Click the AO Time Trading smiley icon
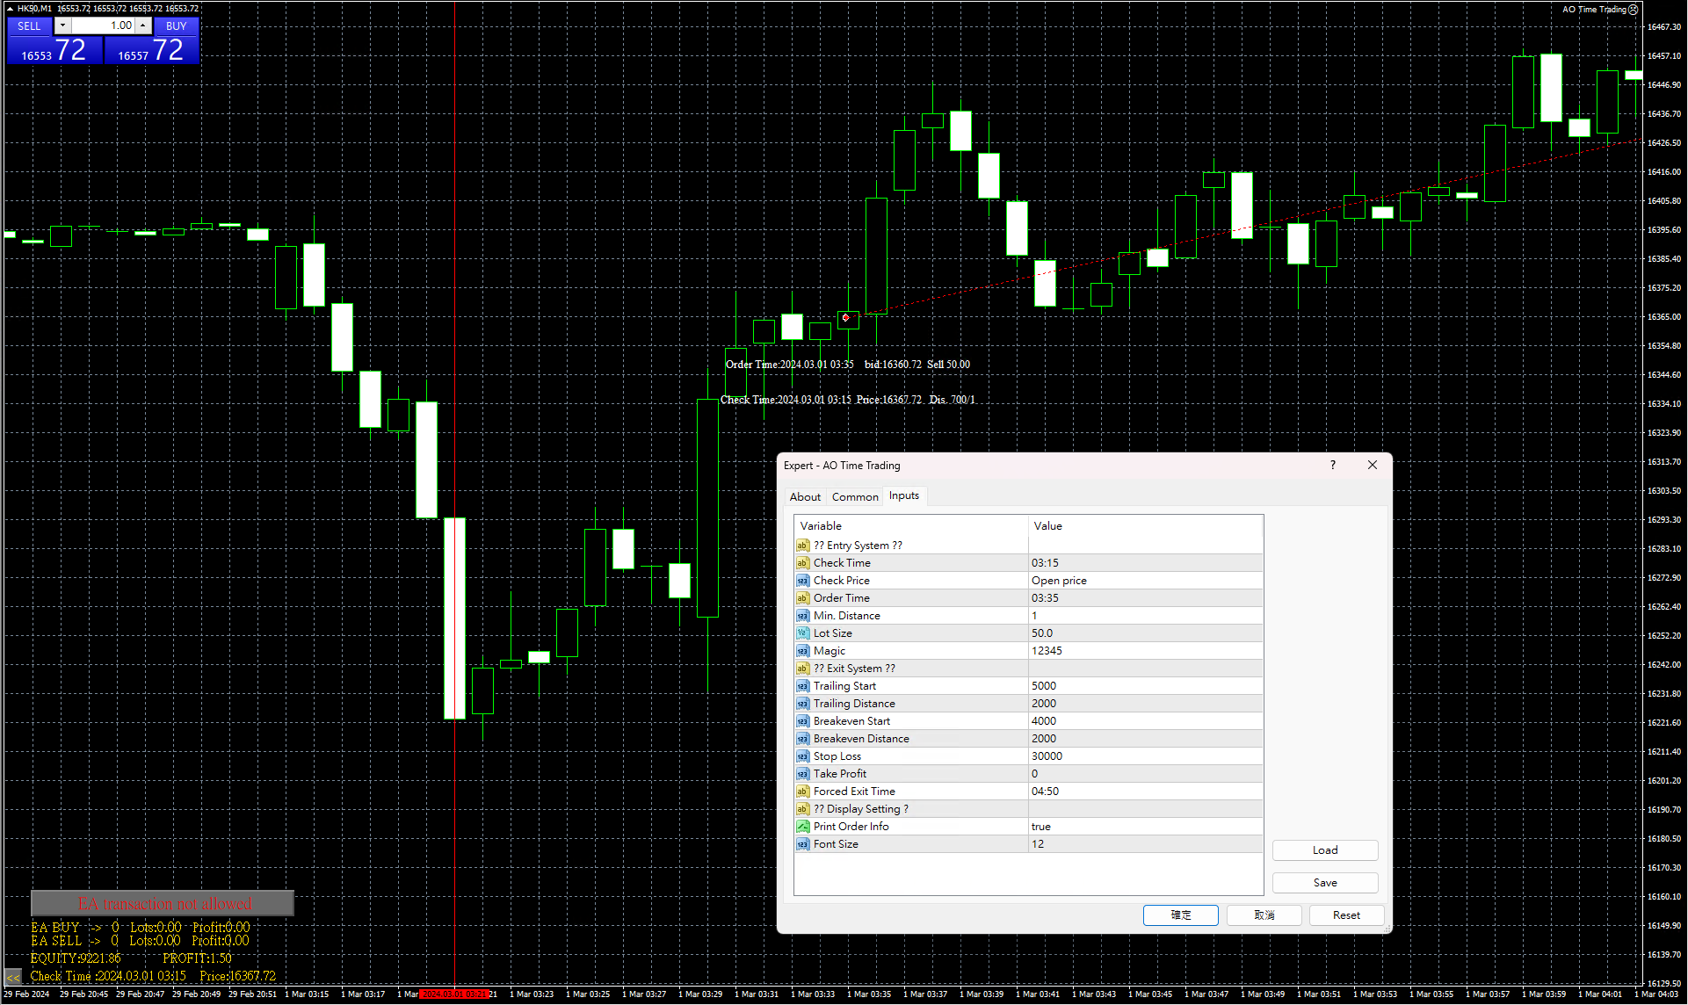Viewport: 1688px width, 1005px height. click(1634, 10)
